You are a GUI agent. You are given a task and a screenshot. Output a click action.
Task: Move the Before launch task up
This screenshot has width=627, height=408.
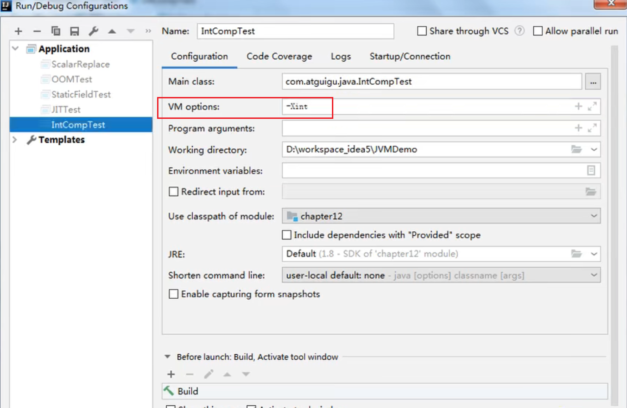pos(227,374)
